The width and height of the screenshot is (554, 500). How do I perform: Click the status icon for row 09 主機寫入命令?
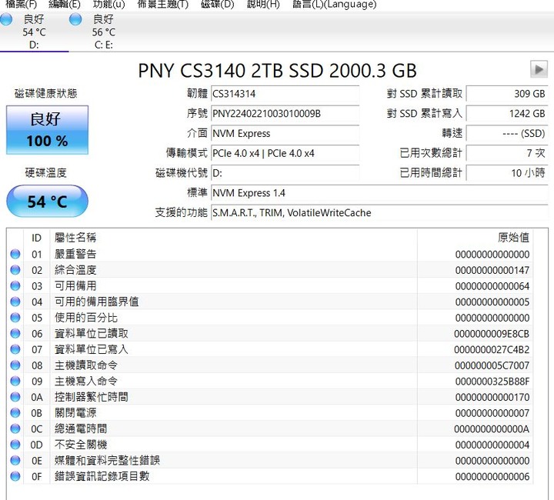pyautogui.click(x=15, y=381)
